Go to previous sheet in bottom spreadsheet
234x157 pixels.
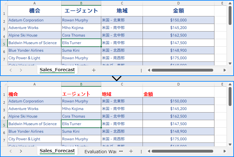[11, 151]
